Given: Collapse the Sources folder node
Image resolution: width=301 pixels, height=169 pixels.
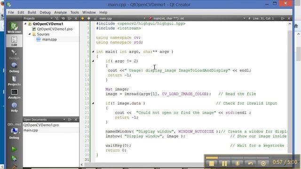Looking at the screenshot, I should pyautogui.click(x=30, y=34).
